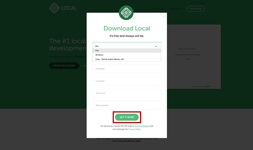Pick Linux - Debian based option

(126, 59)
